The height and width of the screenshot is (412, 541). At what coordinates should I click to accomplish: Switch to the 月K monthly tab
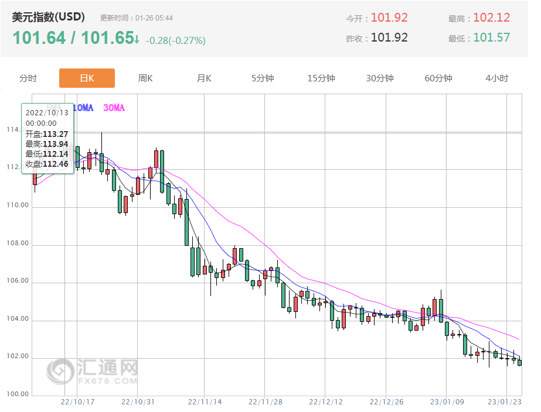[x=204, y=78]
